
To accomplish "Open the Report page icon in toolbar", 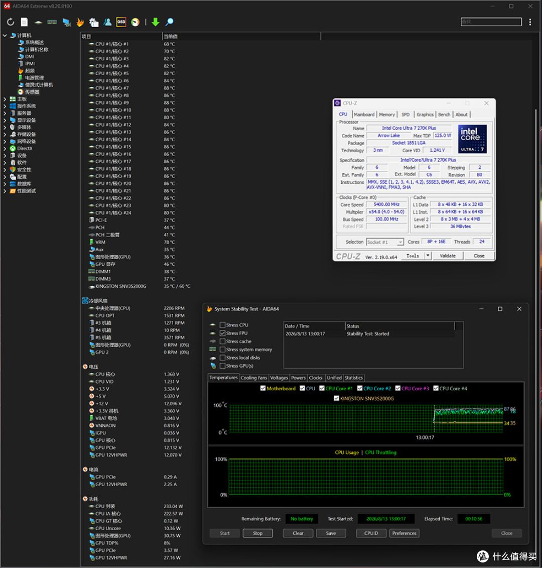I will click(x=24, y=22).
